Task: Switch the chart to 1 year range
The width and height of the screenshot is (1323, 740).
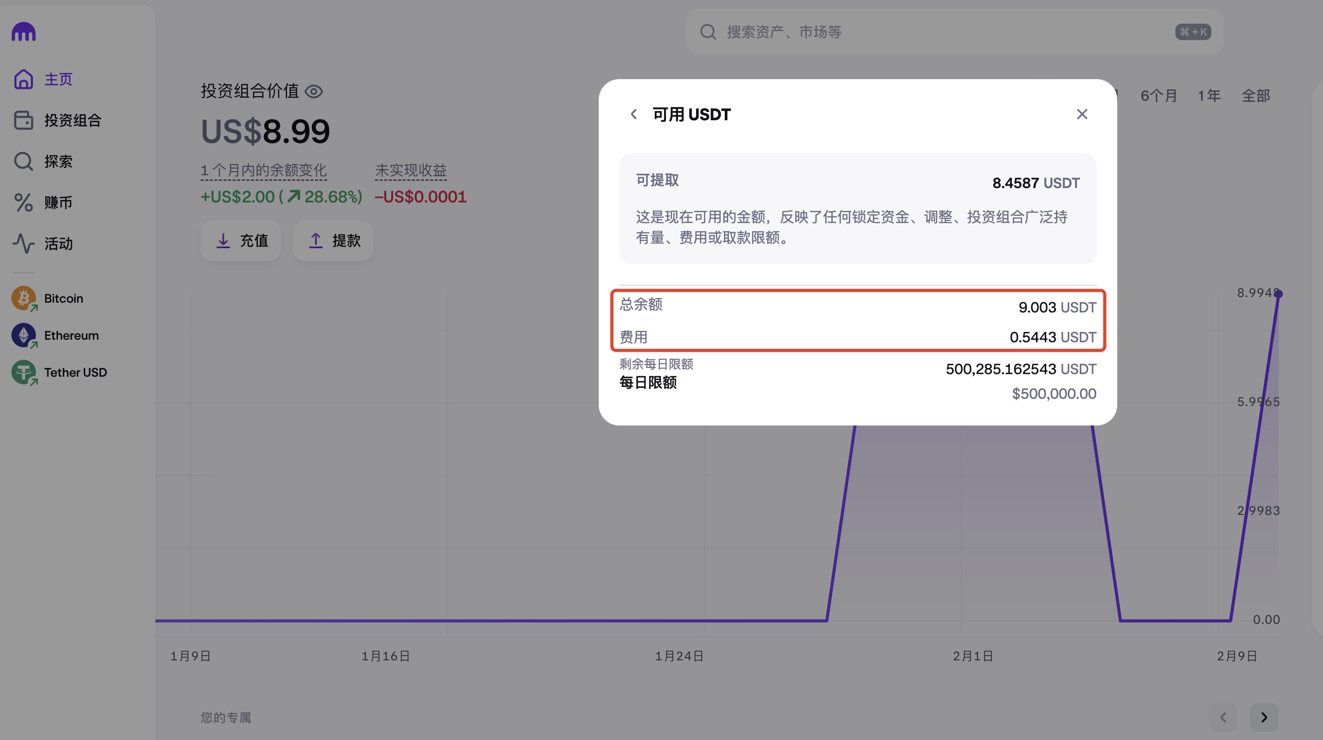Action: (1209, 96)
